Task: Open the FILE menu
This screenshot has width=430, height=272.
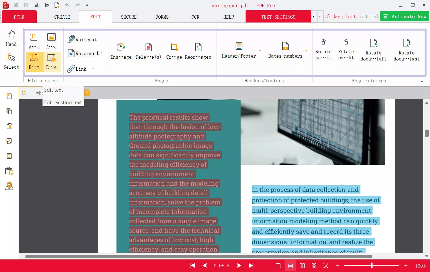Action: (x=19, y=17)
